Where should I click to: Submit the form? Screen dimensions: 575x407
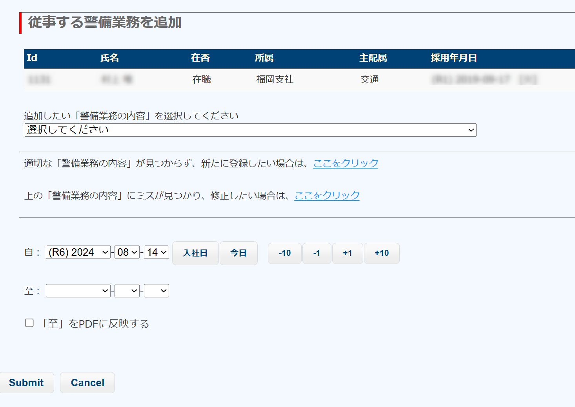click(x=26, y=383)
